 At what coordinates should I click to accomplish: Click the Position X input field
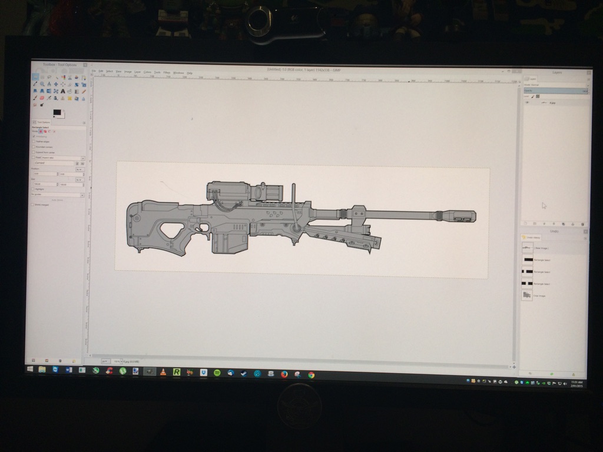(x=45, y=174)
